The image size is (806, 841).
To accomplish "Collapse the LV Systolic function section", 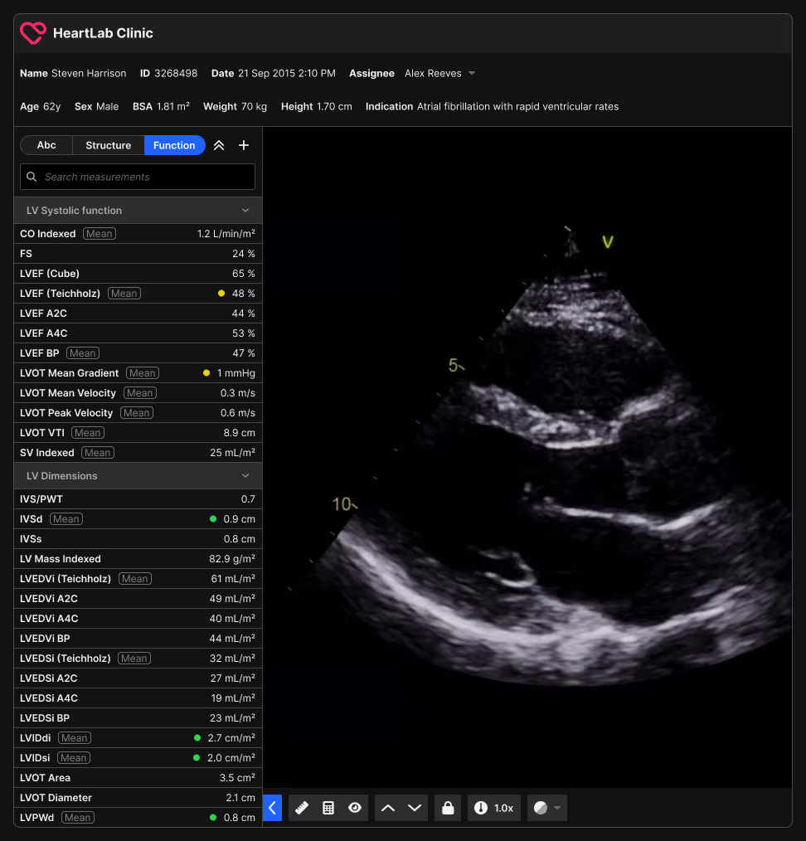I will point(138,211).
